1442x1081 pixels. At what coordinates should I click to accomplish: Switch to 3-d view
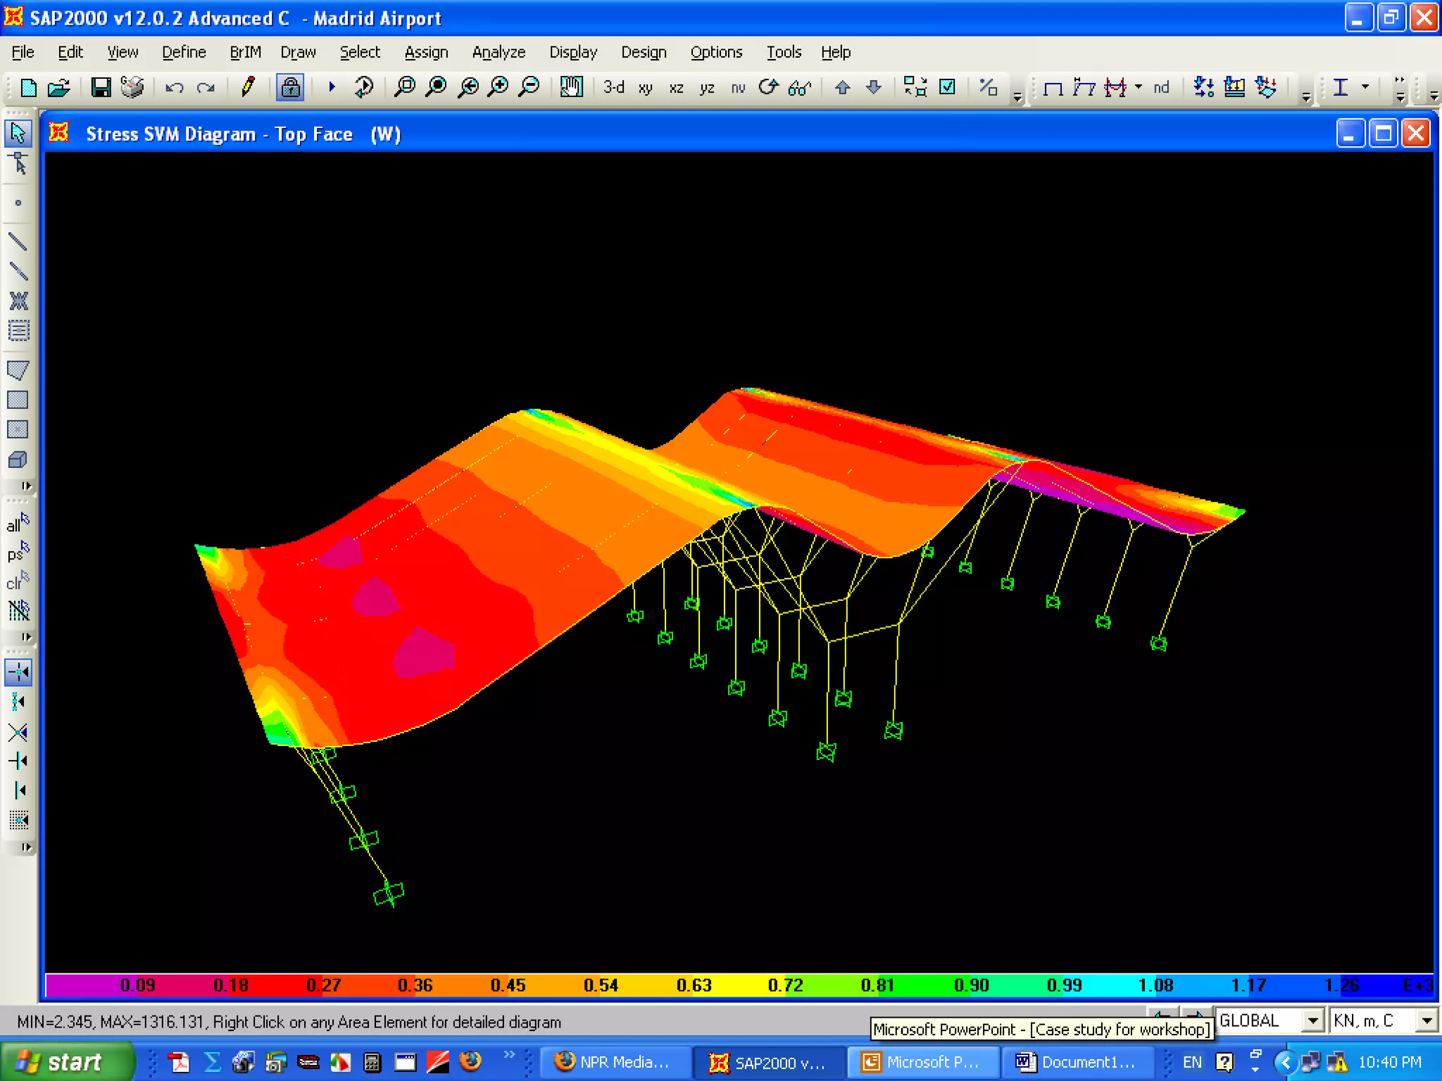pyautogui.click(x=613, y=87)
